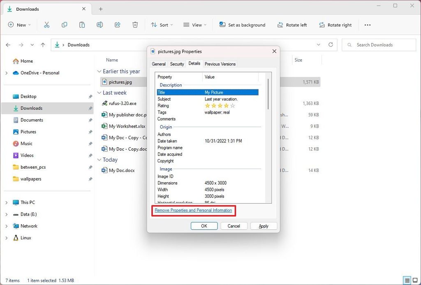Click the fifth star in the Rating row
The image size is (421, 285).
point(233,106)
